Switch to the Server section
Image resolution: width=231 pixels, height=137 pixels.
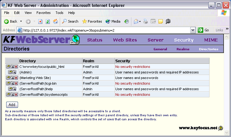pos(156,40)
